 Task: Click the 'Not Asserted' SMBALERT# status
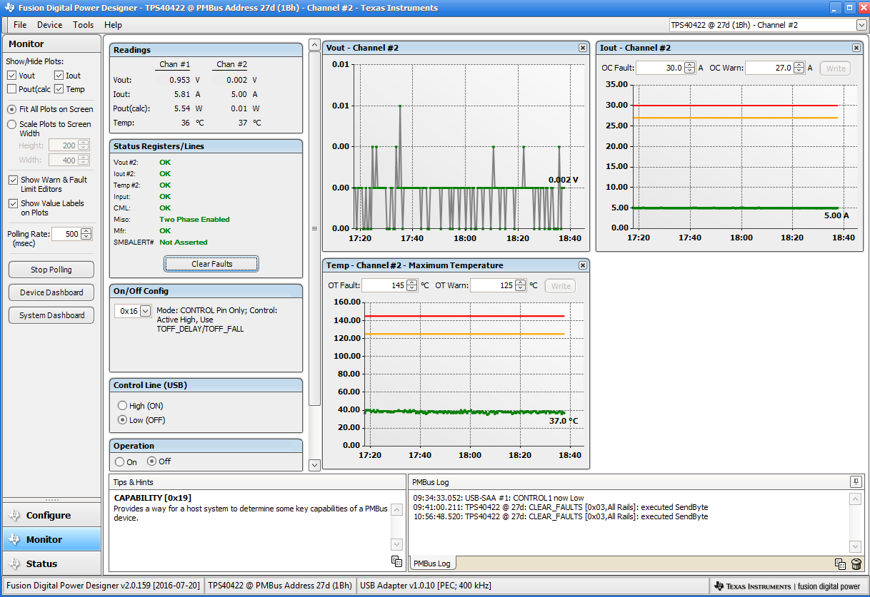[x=184, y=243]
